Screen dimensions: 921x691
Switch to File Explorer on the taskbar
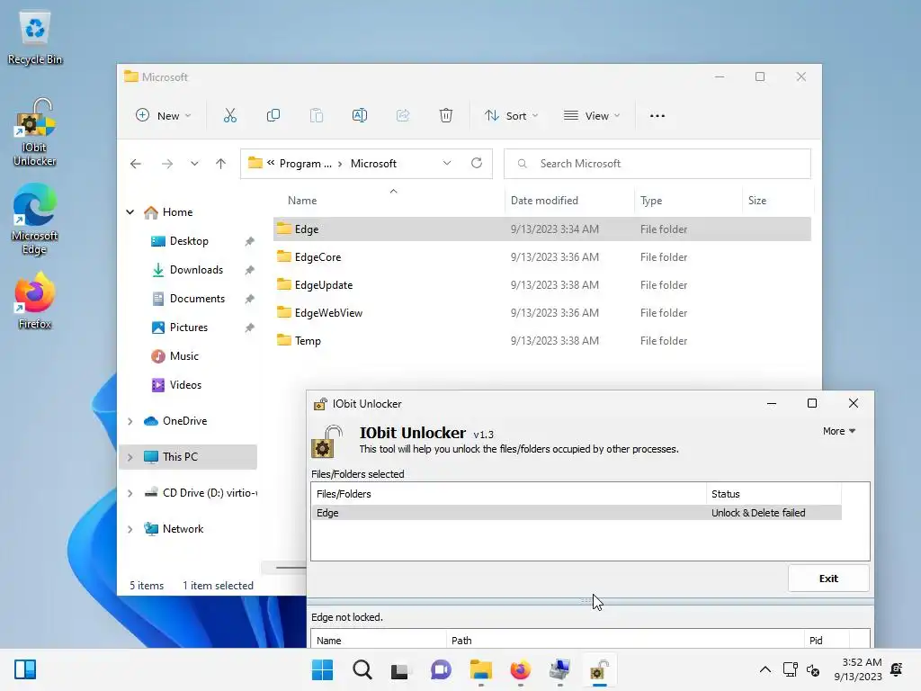point(480,669)
